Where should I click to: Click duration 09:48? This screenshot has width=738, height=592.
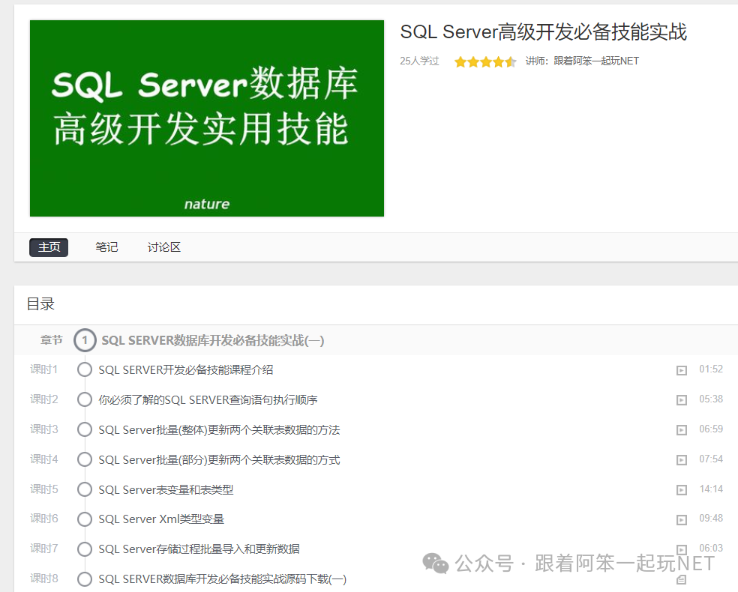click(711, 518)
